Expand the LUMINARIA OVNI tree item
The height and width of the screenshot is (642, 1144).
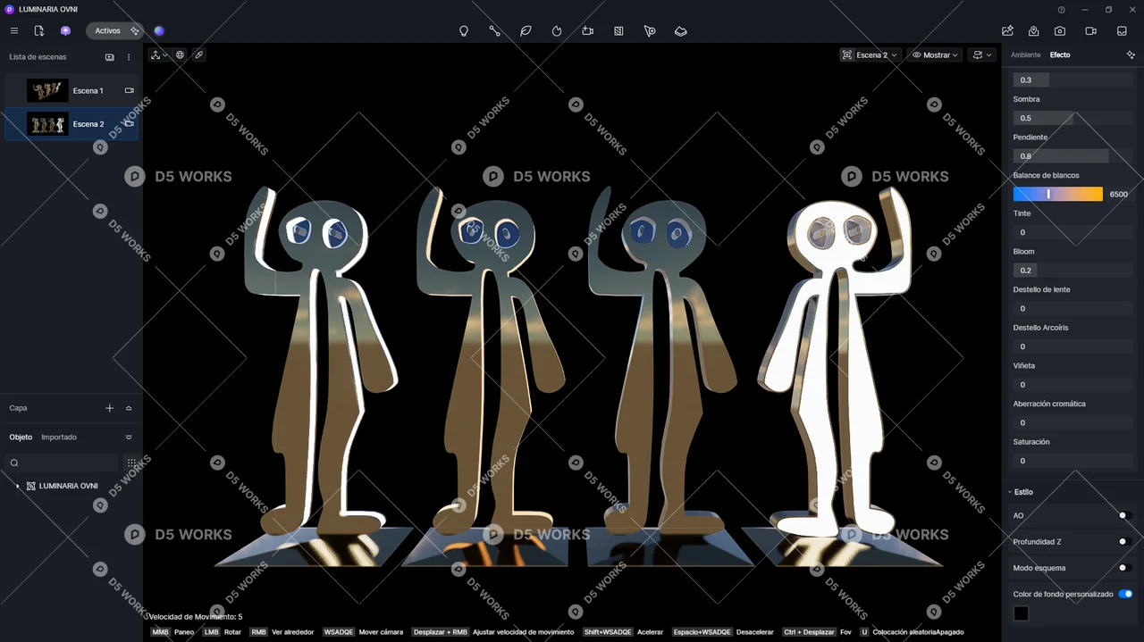(18, 486)
